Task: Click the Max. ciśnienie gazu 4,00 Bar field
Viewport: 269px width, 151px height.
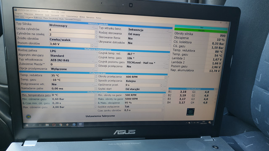Action: (x=73, y=107)
